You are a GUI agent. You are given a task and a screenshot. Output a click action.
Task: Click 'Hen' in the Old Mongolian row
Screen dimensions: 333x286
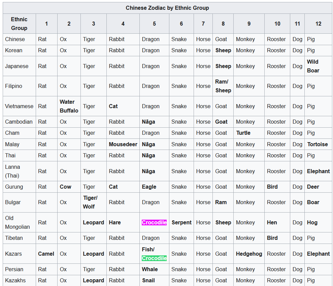click(x=272, y=222)
